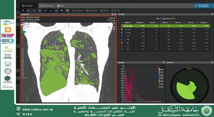Toggle RML series in histogram legend
Viewport: 214px width, 117px height.
[161, 78]
